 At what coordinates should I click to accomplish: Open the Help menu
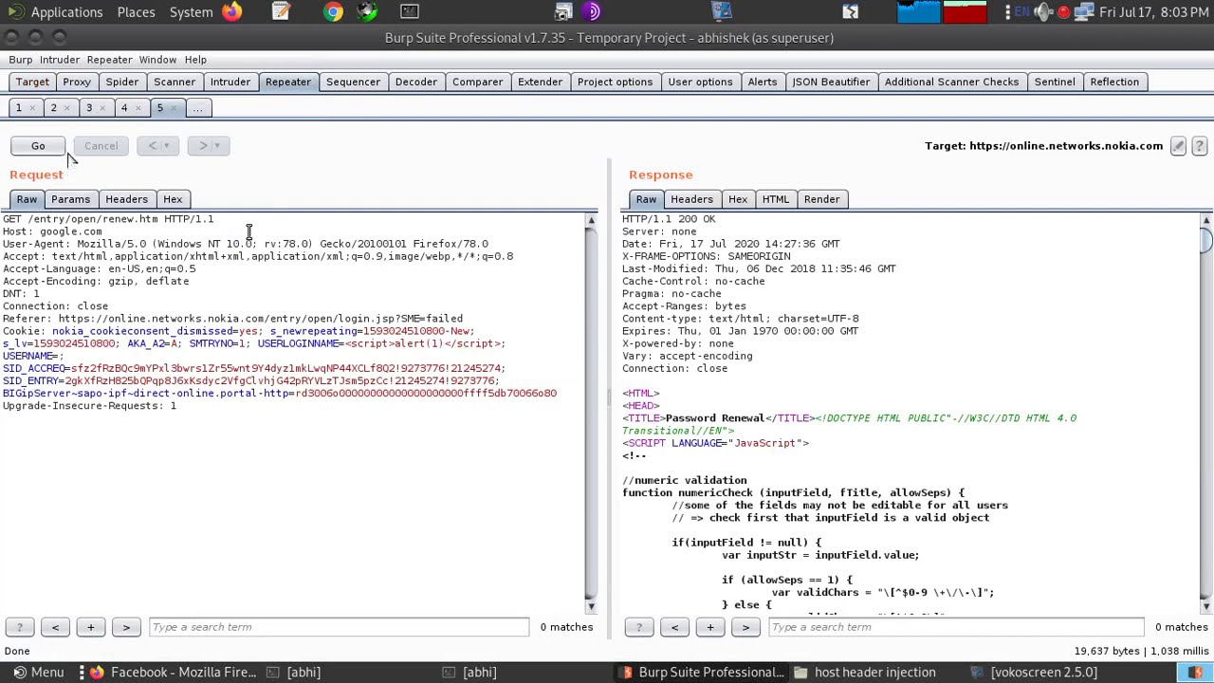[x=195, y=60]
